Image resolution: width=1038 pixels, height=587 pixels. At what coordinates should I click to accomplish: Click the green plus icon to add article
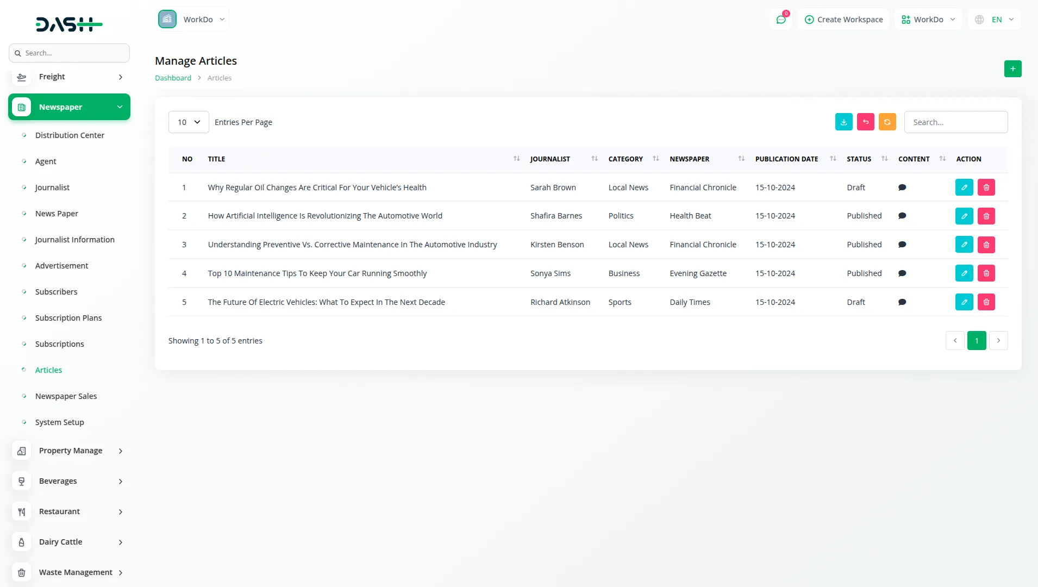click(x=1012, y=68)
